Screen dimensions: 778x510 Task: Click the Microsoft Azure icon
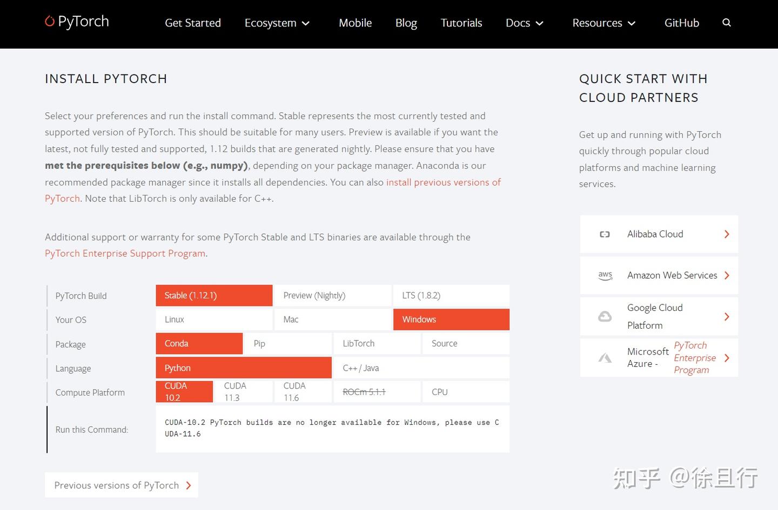605,357
